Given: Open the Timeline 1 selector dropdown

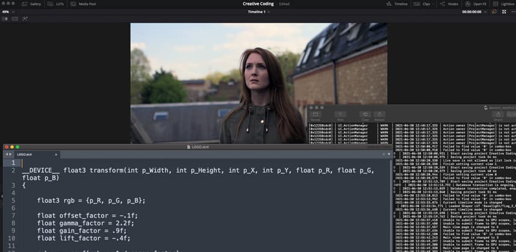Looking at the screenshot, I should 259,12.
